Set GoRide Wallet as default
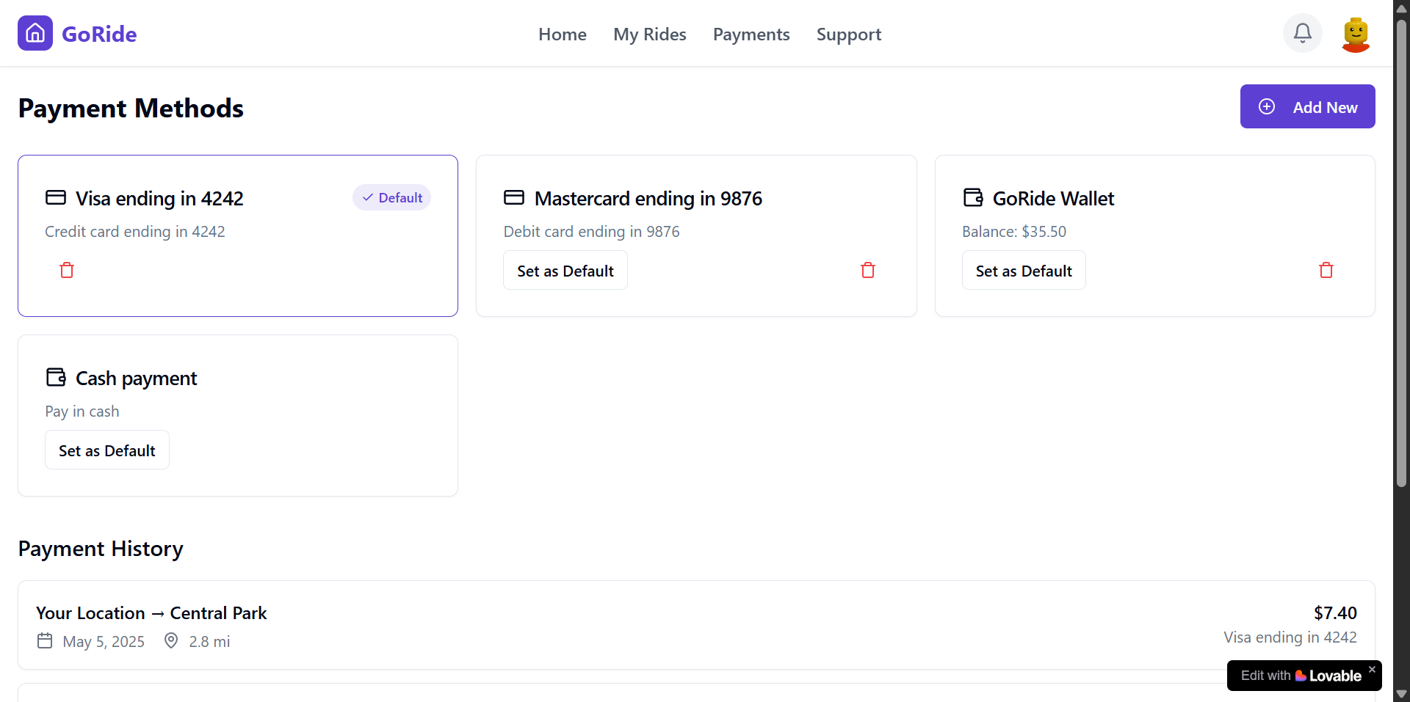 coord(1024,270)
